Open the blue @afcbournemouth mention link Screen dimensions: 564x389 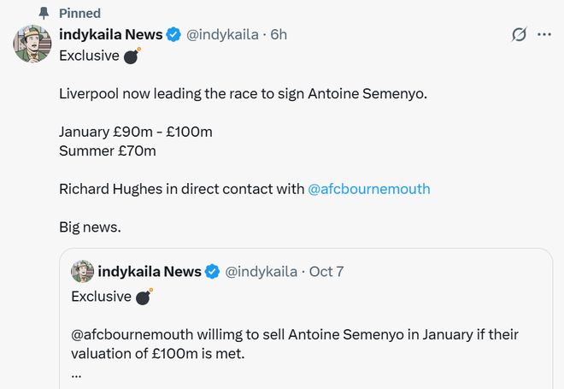(x=369, y=189)
